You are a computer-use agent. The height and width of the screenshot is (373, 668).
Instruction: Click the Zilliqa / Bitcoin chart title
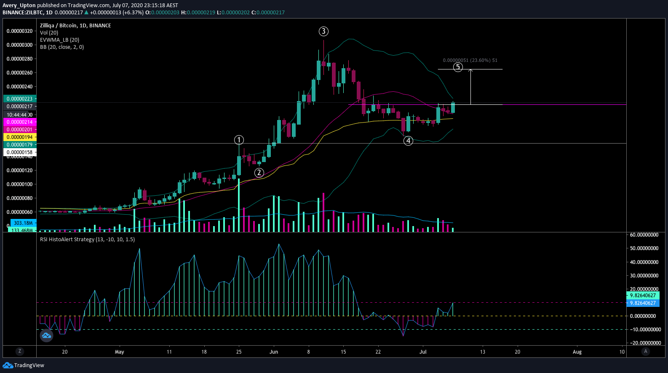75,26
